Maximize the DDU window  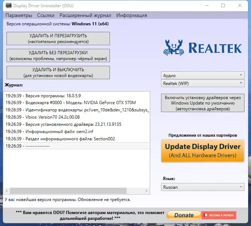pos(223,5)
